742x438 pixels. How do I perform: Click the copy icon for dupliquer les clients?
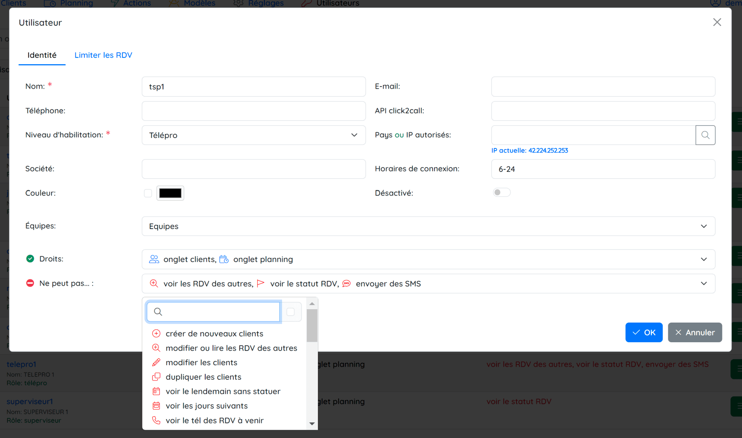156,377
